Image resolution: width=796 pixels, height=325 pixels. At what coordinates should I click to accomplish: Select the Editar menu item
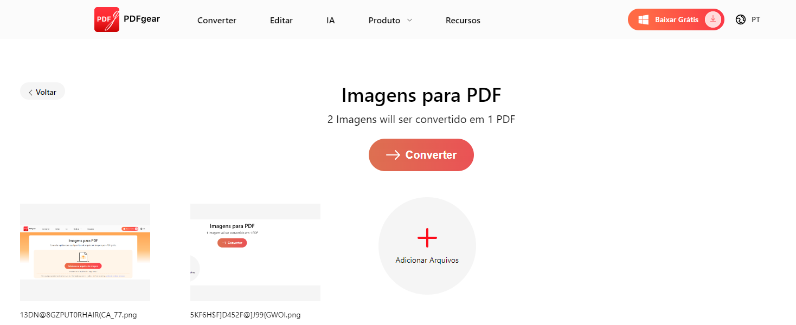(x=281, y=20)
